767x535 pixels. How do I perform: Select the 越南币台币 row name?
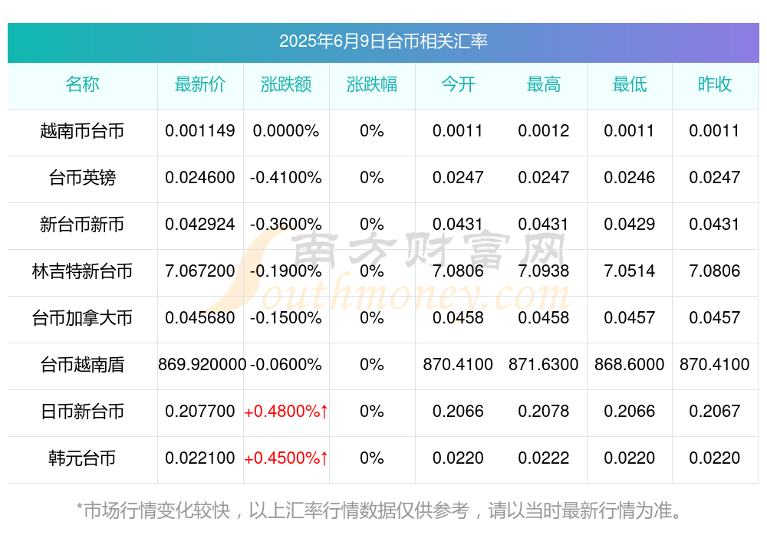[82, 131]
